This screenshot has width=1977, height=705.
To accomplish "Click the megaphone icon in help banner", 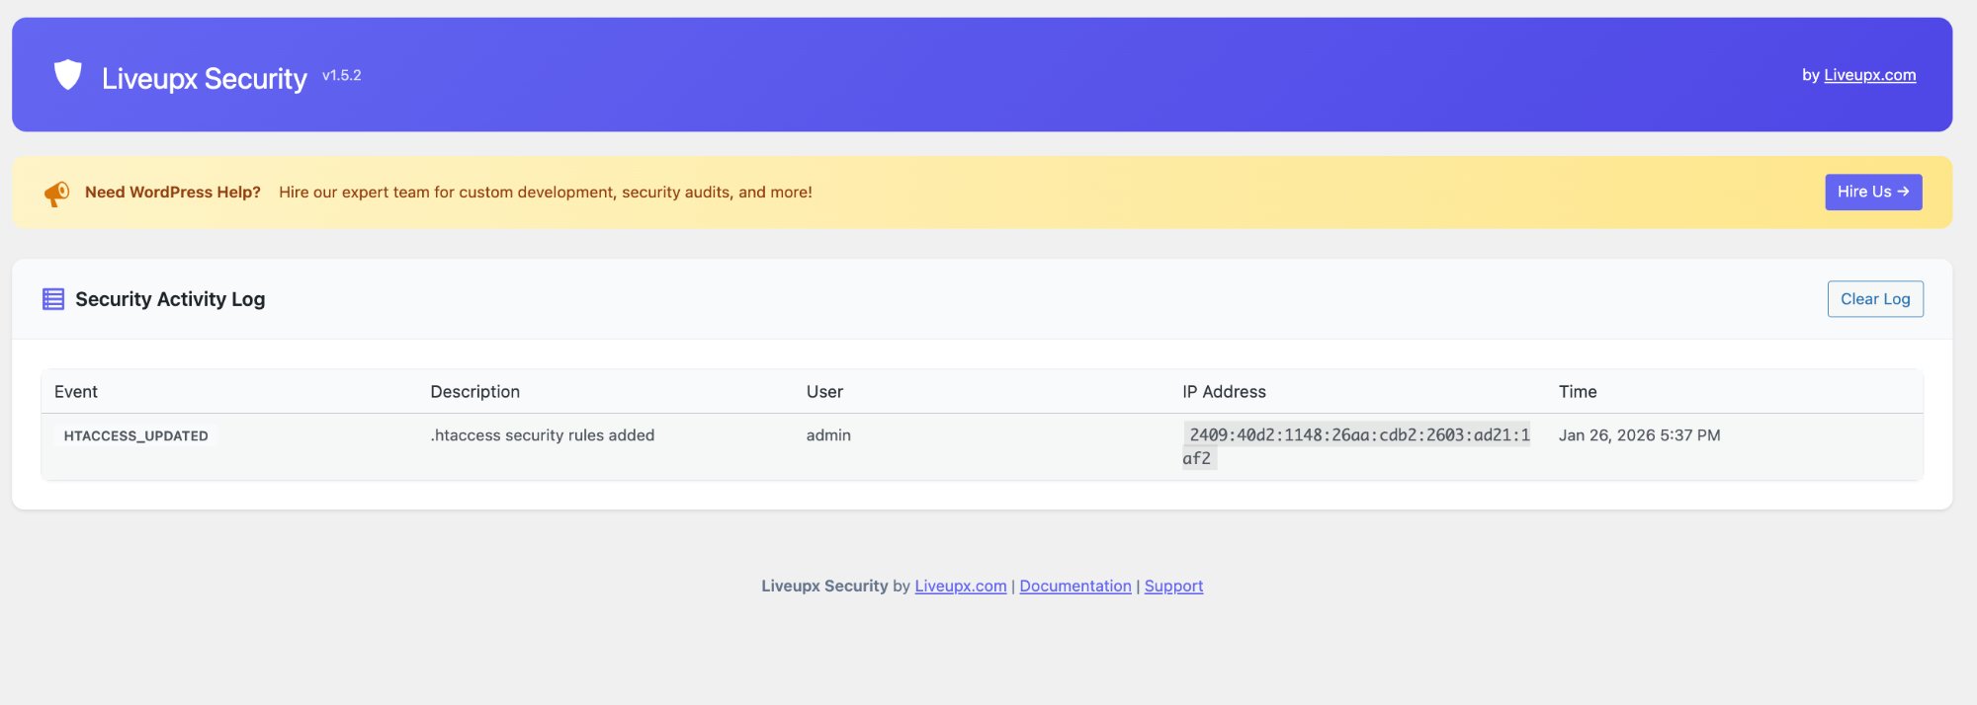I will [x=56, y=194].
